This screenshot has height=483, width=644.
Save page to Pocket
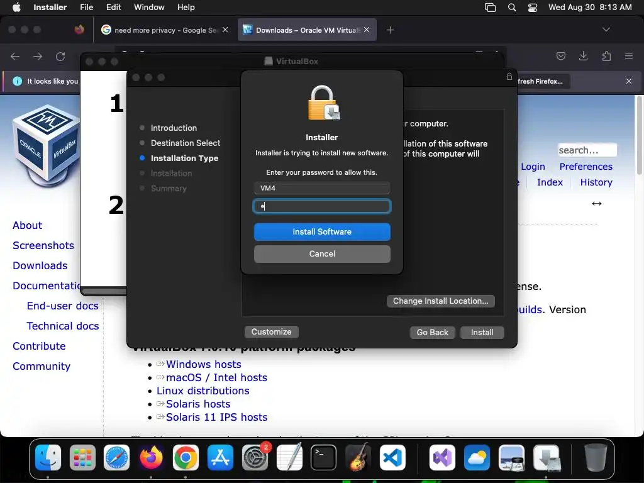(560, 56)
